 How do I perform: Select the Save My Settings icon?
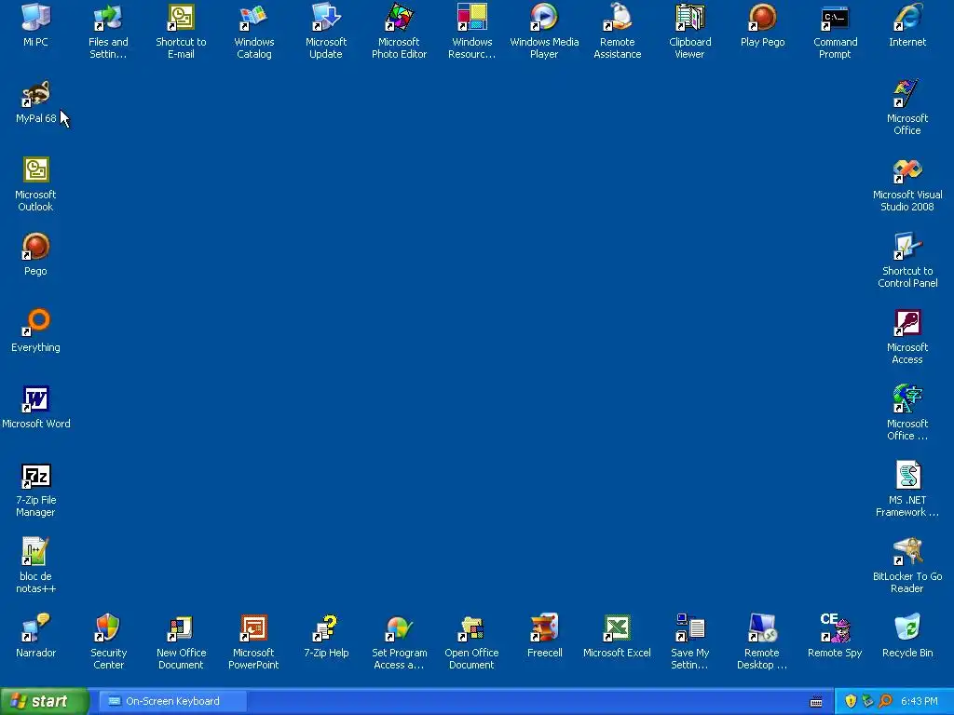[x=689, y=628]
